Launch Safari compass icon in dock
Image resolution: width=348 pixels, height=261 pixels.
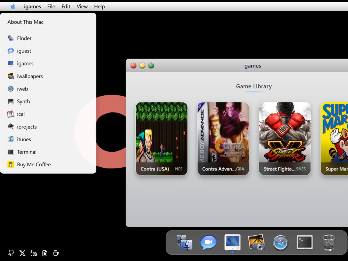280,243
